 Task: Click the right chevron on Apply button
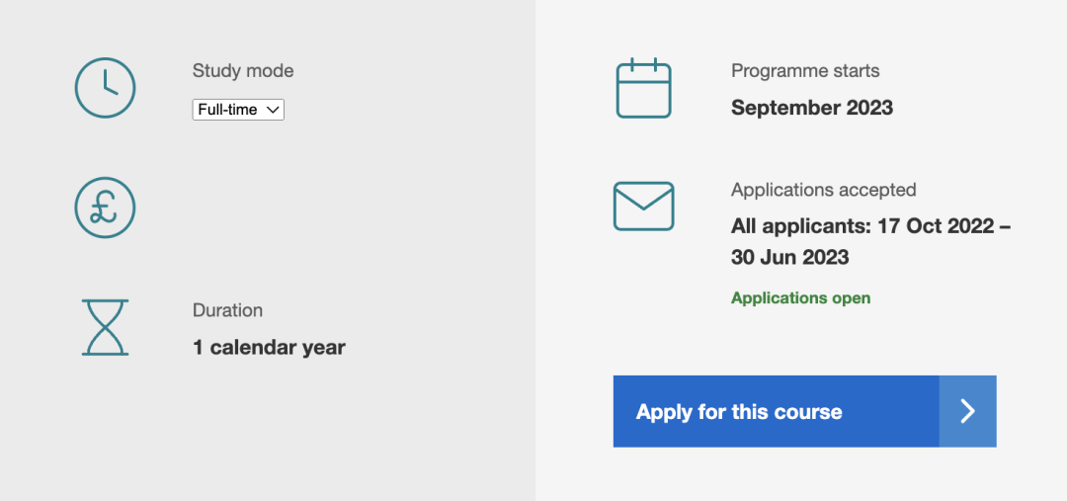(x=967, y=411)
